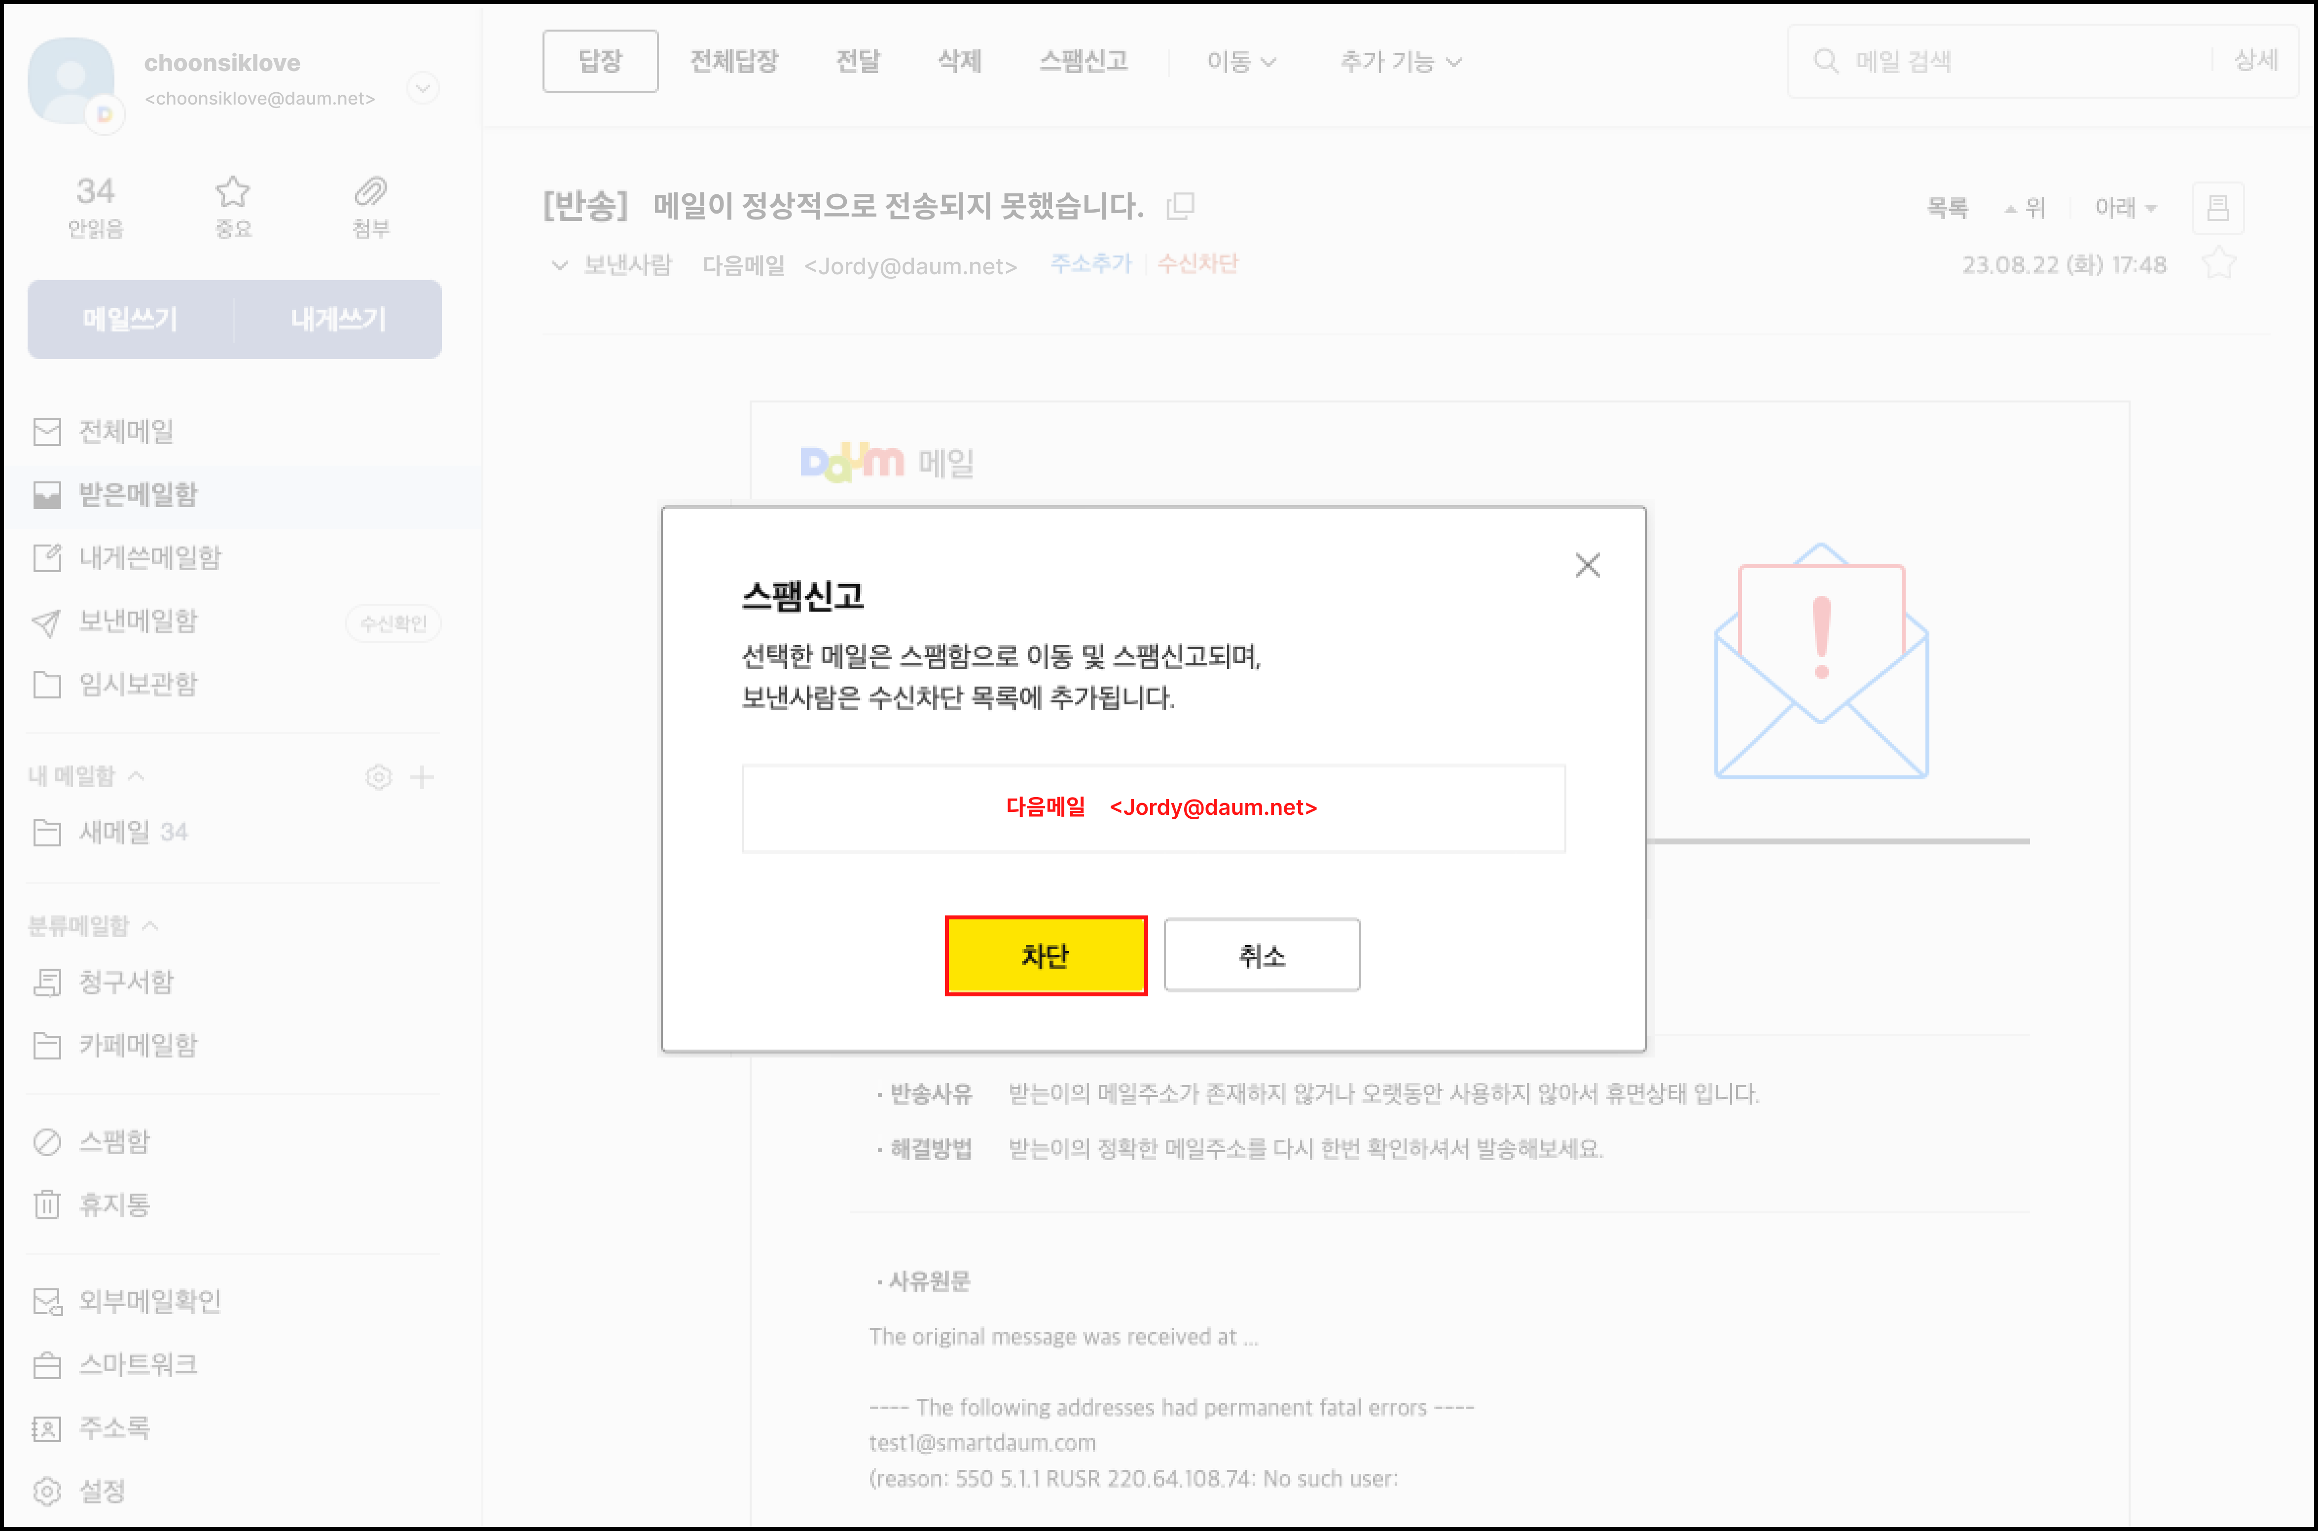Open the 이동 (move) dropdown
The width and height of the screenshot is (2318, 1531).
(1240, 61)
